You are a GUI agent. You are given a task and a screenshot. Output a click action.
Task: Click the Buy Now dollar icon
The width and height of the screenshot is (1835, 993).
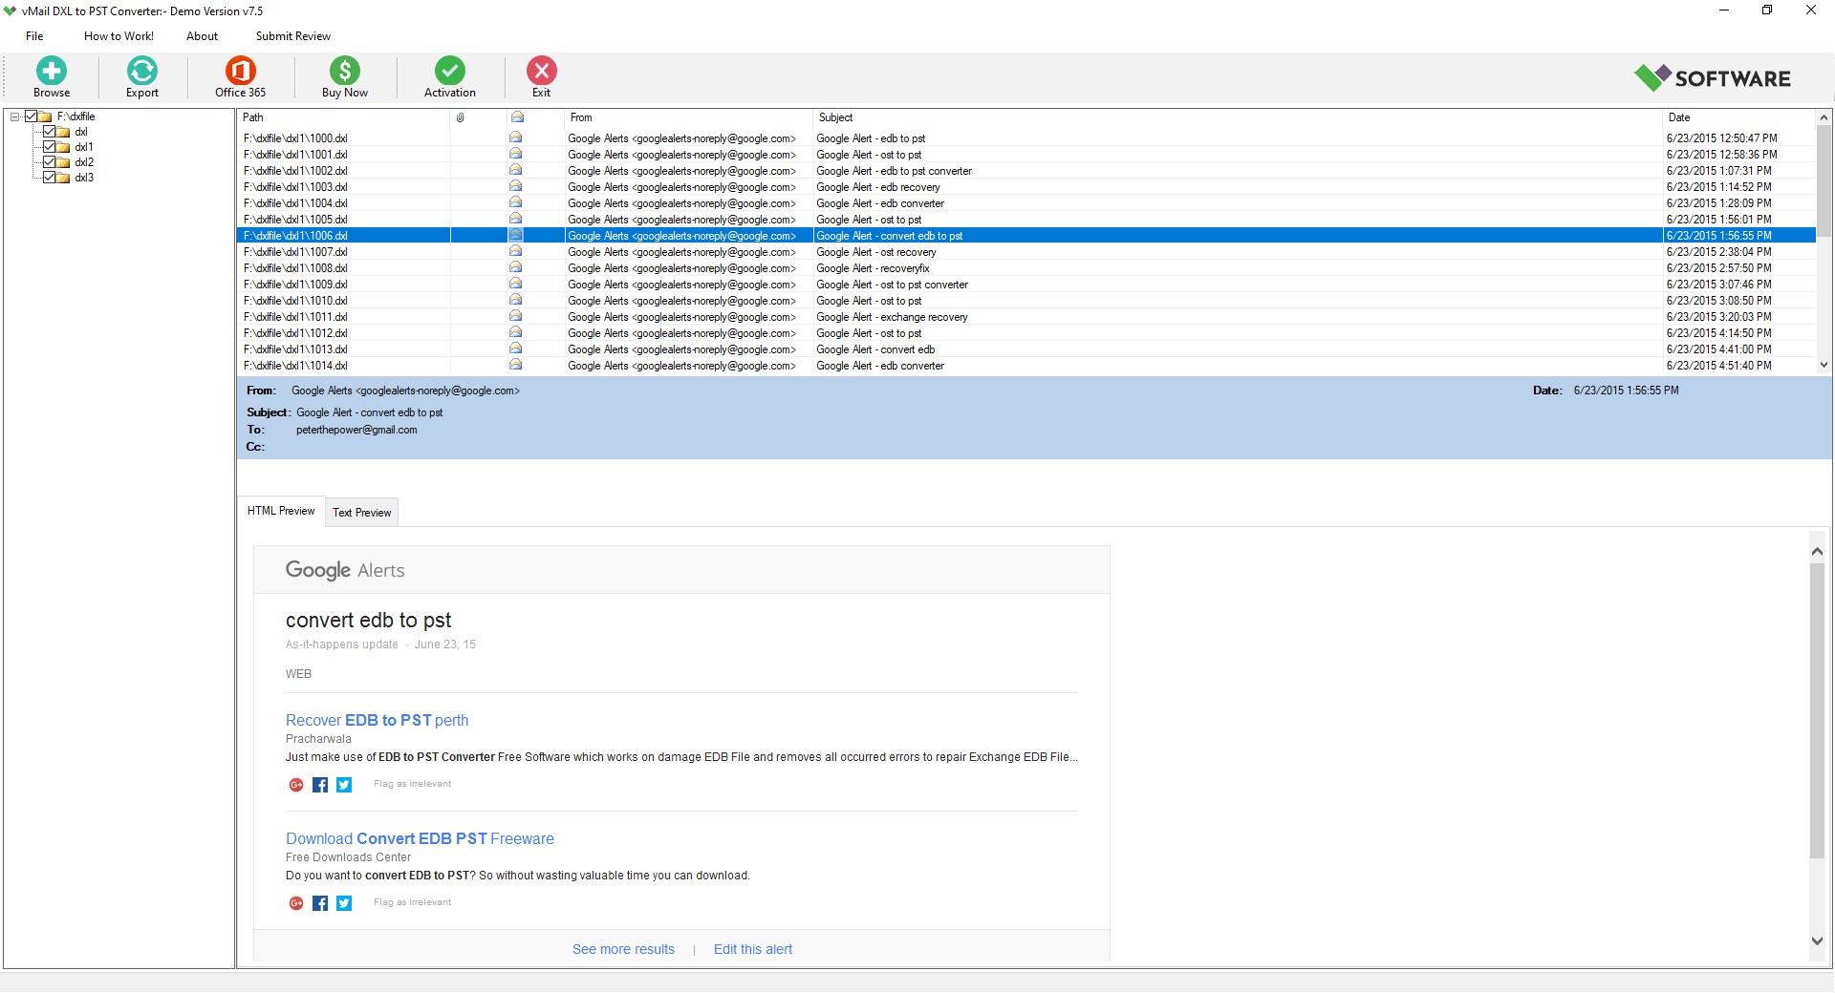click(x=345, y=71)
